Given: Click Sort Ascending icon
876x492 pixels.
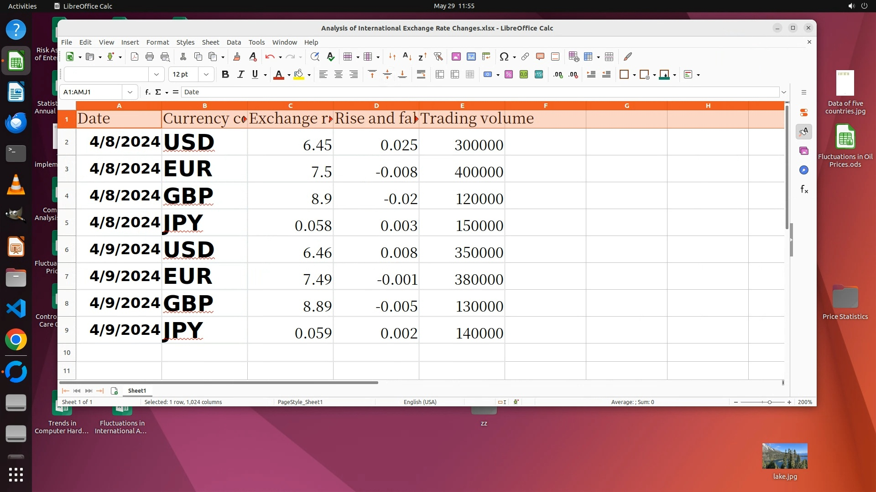Looking at the screenshot, I should pyautogui.click(x=407, y=56).
